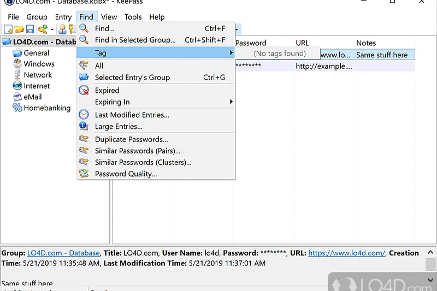Click the Add Entry key icon
This screenshot has width=437, height=291.
click(x=43, y=29)
